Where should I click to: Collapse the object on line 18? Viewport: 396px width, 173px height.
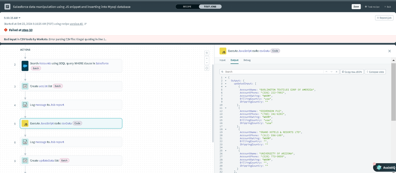(226, 129)
